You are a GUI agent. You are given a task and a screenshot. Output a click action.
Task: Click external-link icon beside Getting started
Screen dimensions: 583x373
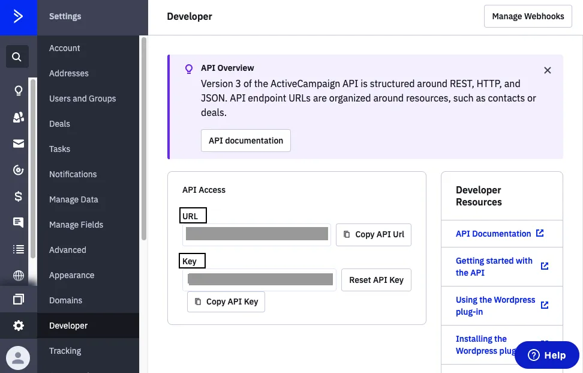coord(545,266)
